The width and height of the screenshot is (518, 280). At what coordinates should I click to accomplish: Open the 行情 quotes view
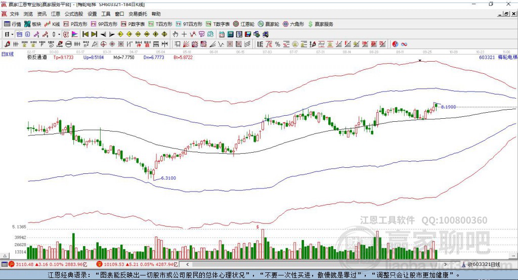12,24
